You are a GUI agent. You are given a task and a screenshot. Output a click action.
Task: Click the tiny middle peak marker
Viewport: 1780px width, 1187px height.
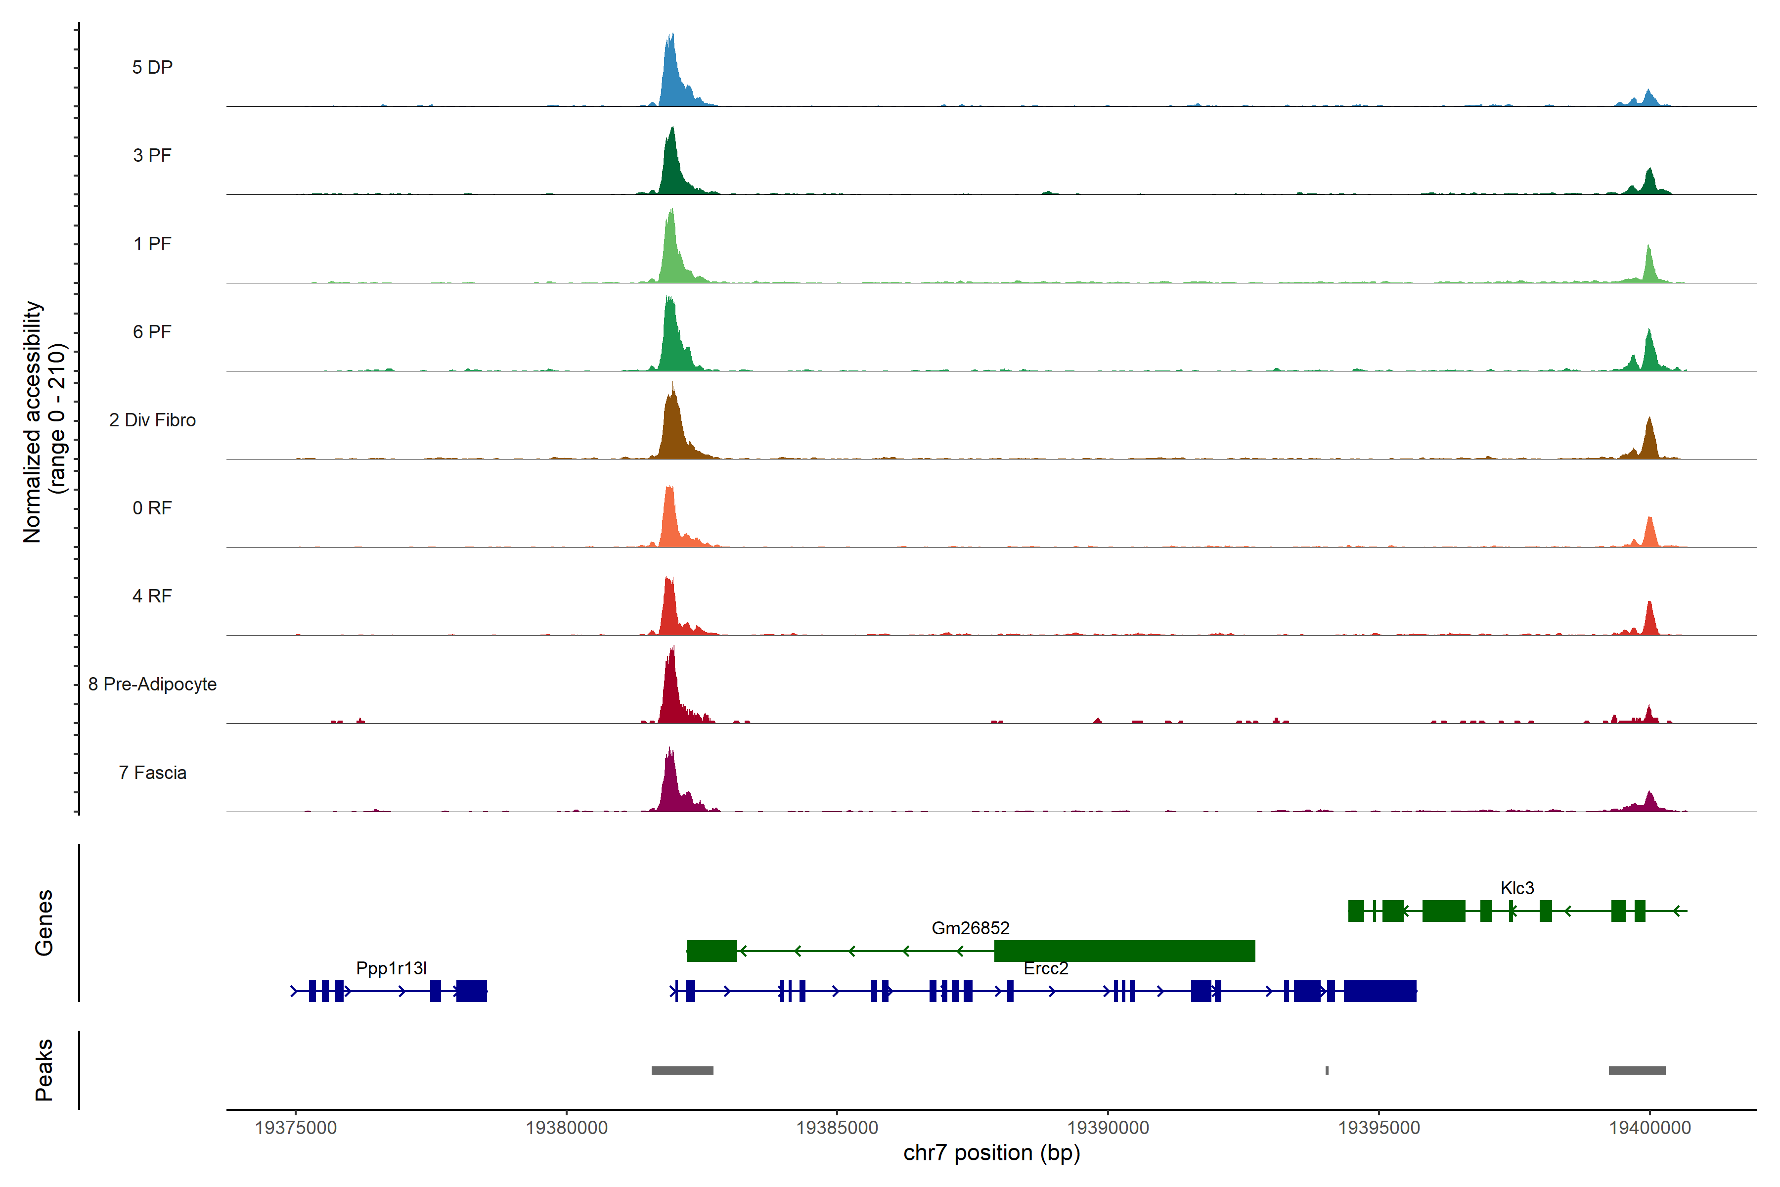[x=1327, y=1070]
